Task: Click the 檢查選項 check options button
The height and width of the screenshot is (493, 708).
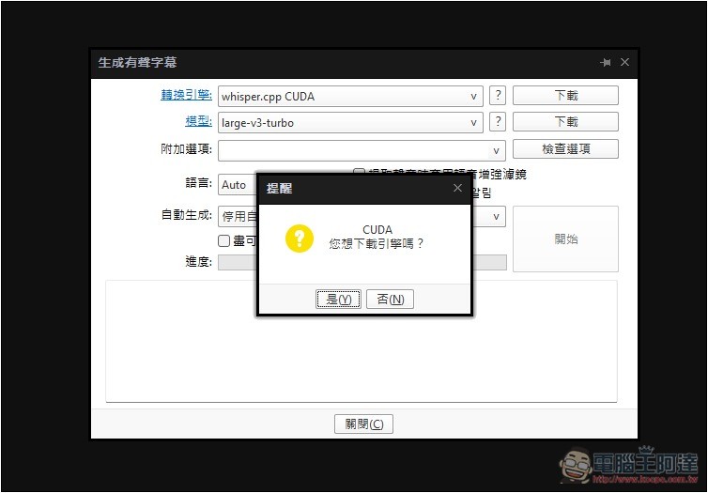Action: coord(566,148)
